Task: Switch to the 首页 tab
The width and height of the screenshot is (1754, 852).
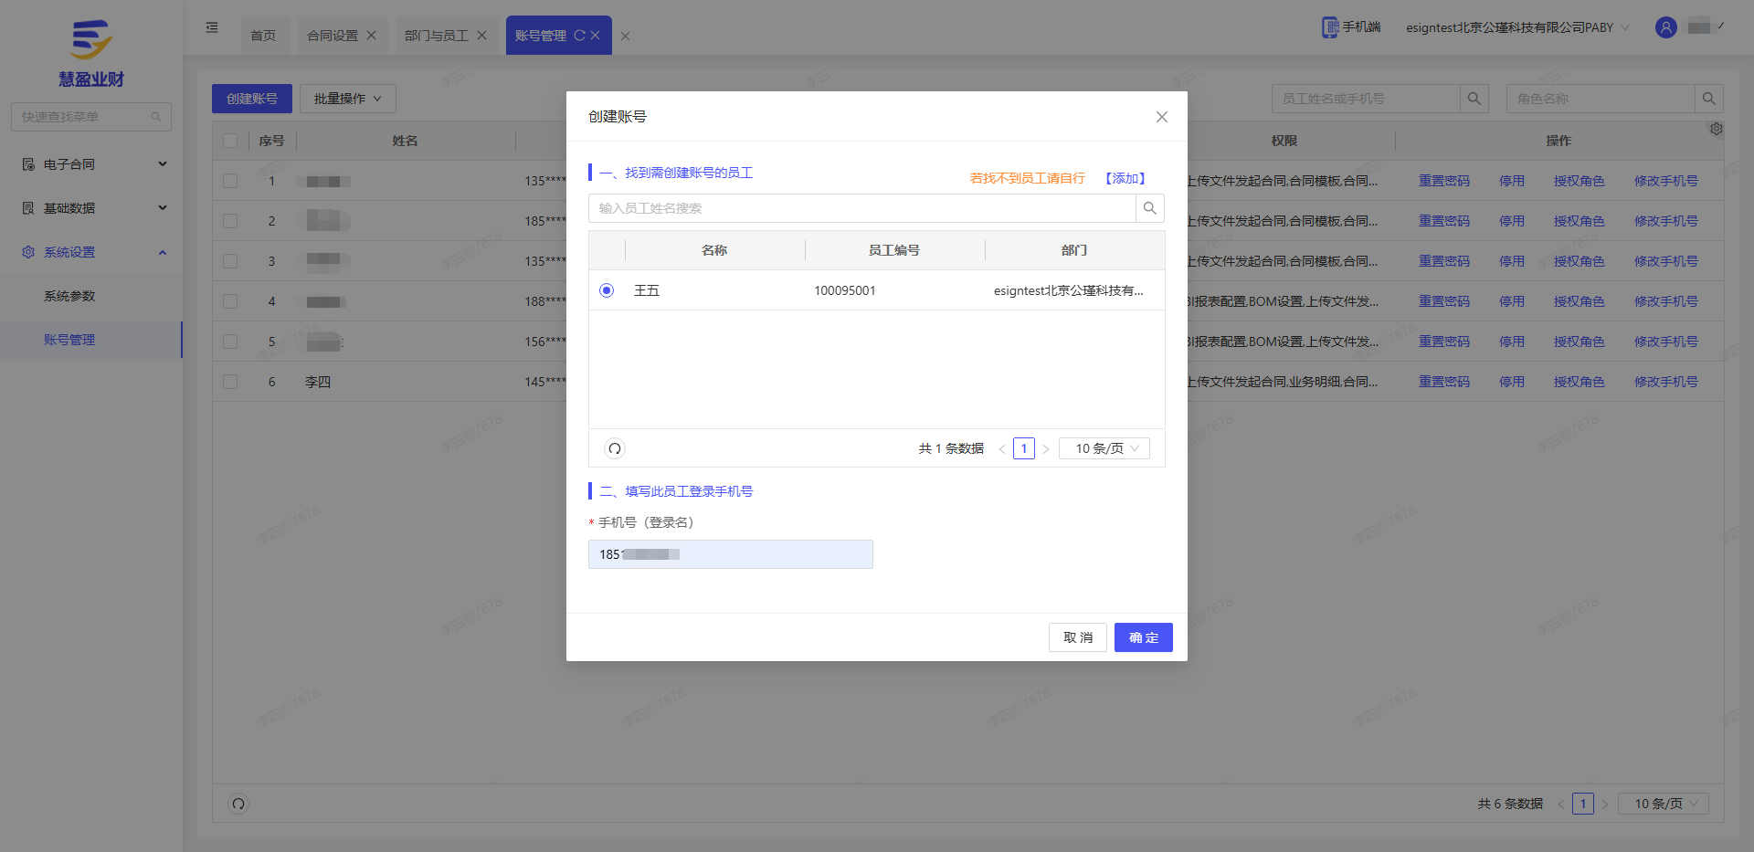Action: click(263, 36)
